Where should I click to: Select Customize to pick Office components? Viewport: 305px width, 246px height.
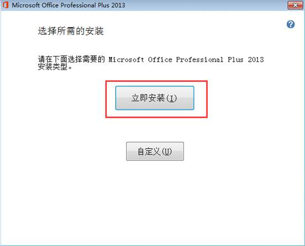tap(155, 151)
